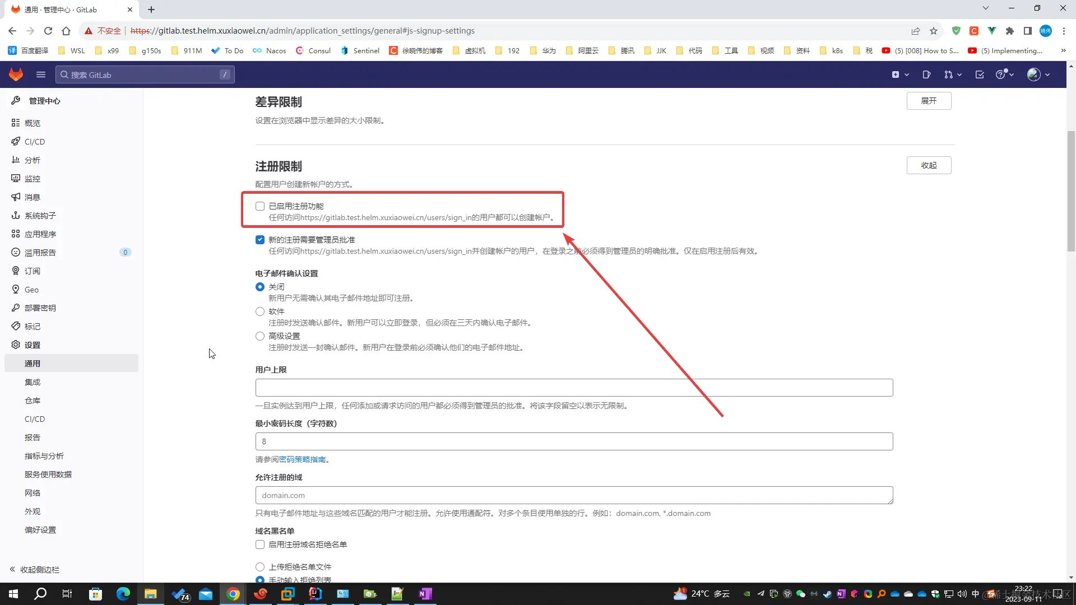The width and height of the screenshot is (1076, 605).
Task: Click the page vertical scrollbar thumb
Action: [1071, 190]
